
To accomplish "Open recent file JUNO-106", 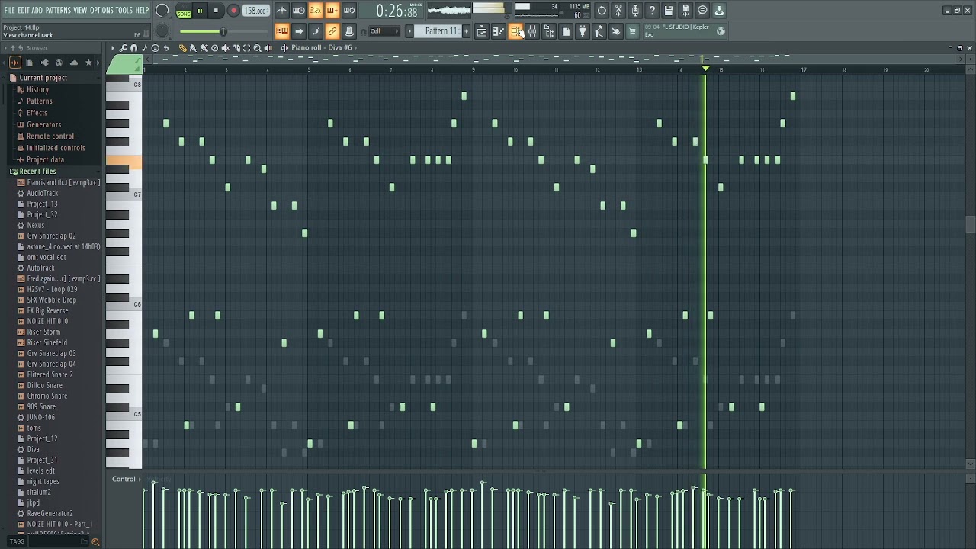I will point(40,417).
